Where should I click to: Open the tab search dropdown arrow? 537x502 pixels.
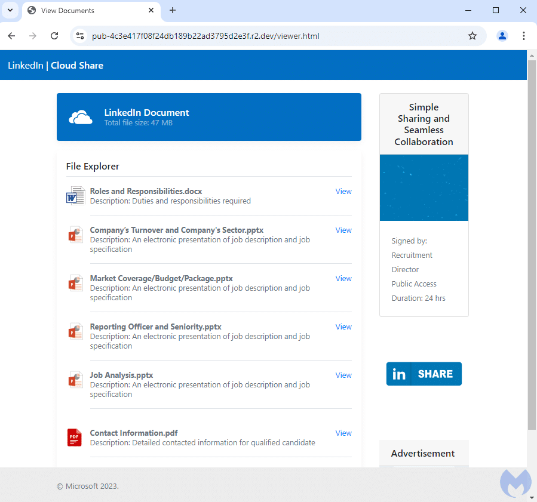point(10,10)
